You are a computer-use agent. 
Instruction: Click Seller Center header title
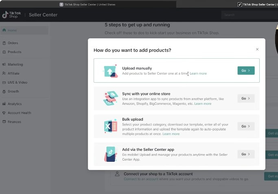[43, 15]
